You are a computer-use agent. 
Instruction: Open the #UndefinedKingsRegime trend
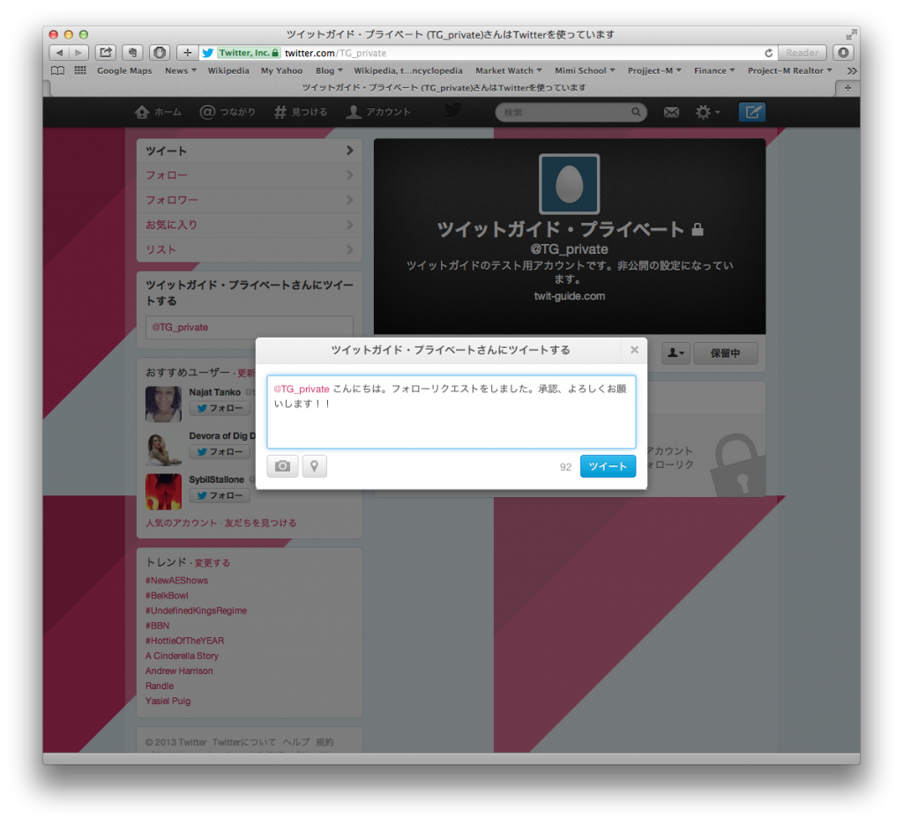tap(197, 611)
